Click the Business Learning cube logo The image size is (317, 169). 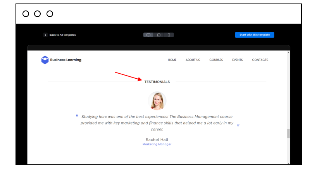[45, 60]
